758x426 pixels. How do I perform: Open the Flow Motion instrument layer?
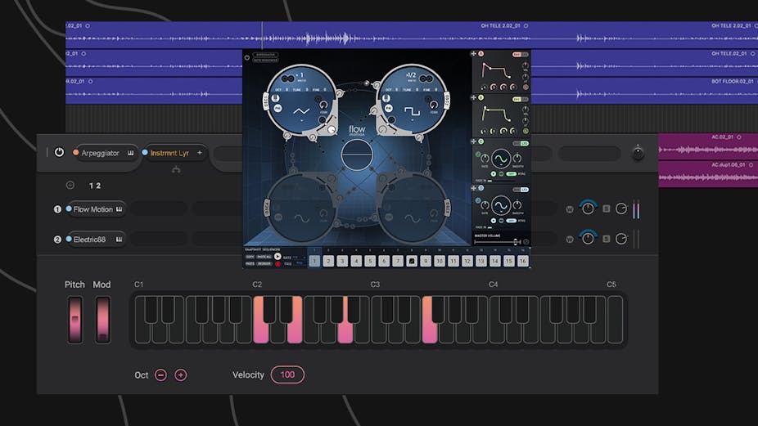coord(96,209)
